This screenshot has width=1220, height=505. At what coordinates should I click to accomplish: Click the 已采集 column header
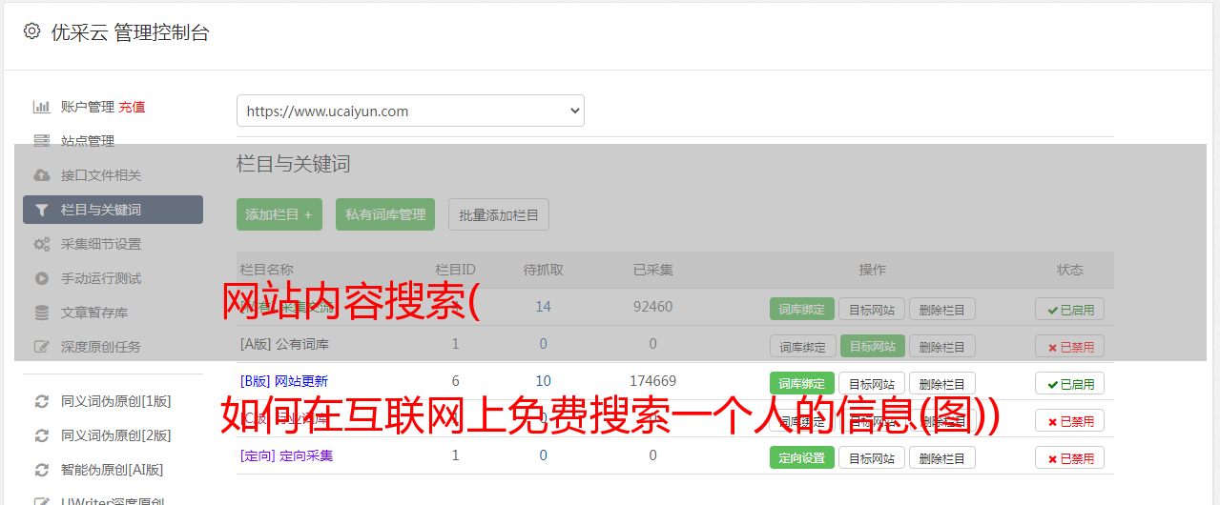(x=652, y=270)
